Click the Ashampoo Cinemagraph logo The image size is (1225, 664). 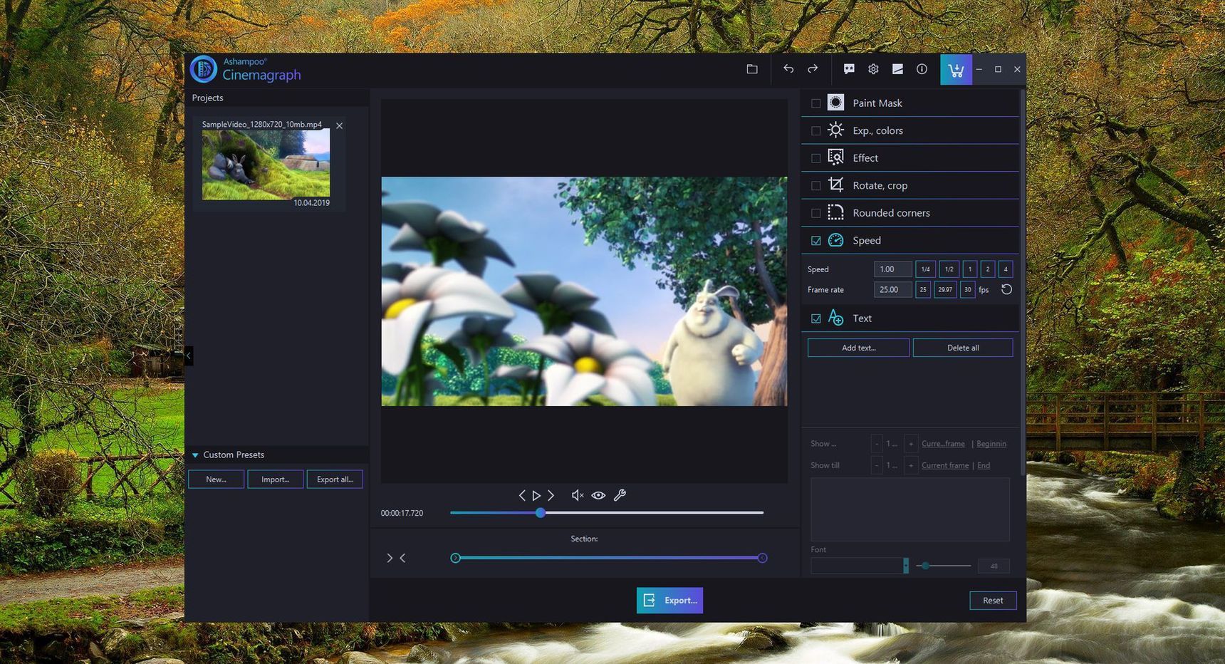pyautogui.click(x=246, y=69)
